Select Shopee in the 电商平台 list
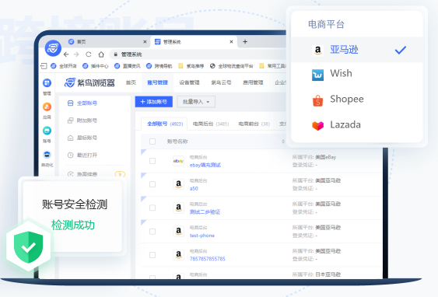This screenshot has width=438, height=297. [357, 100]
